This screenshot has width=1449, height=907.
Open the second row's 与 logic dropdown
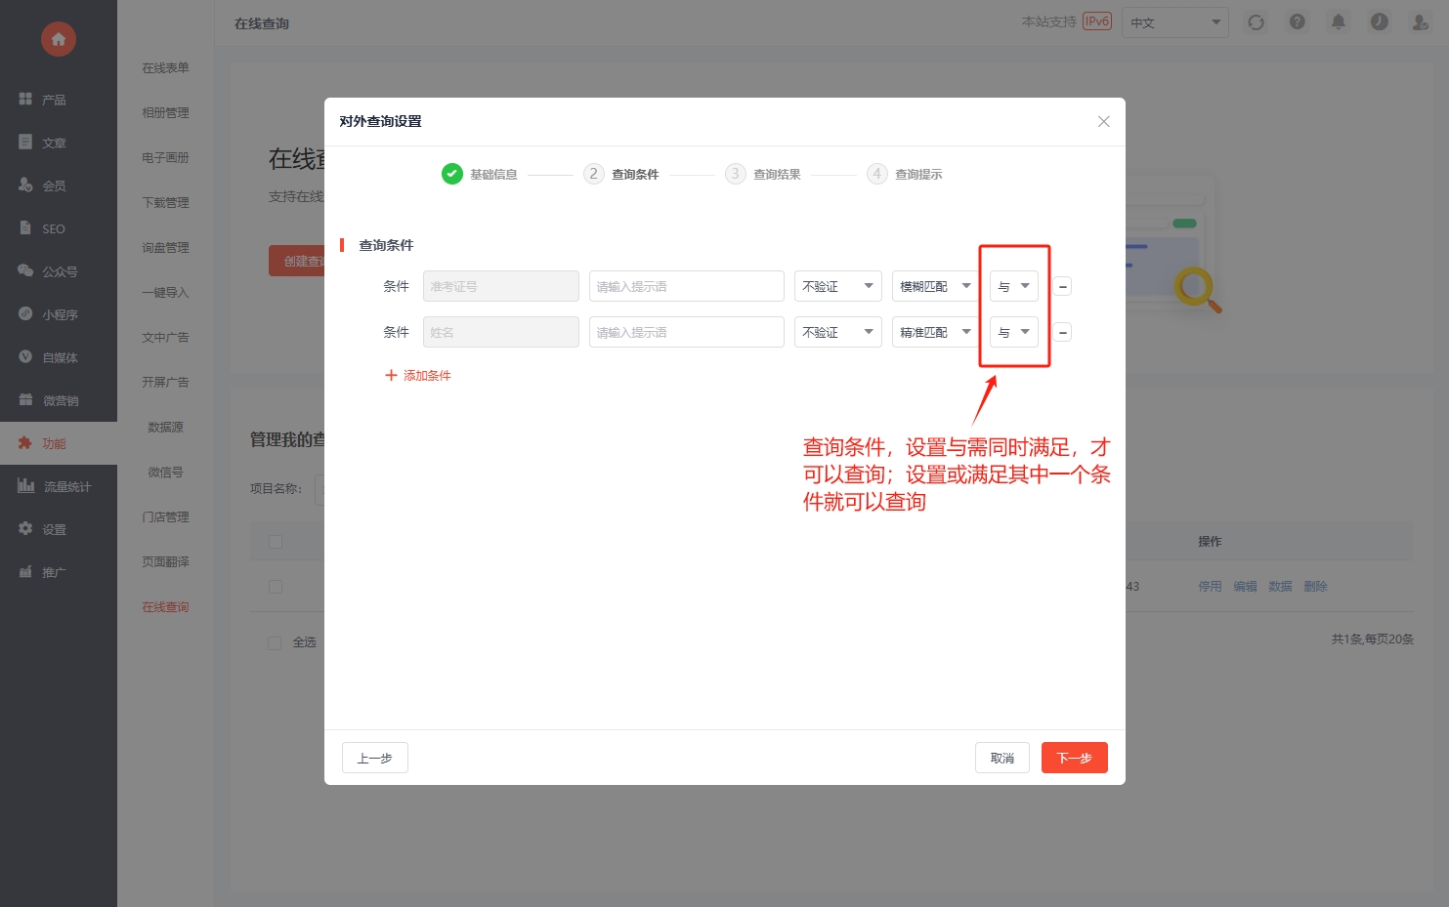point(1013,333)
